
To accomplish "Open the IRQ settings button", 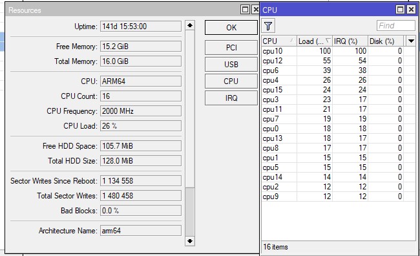I will [231, 98].
